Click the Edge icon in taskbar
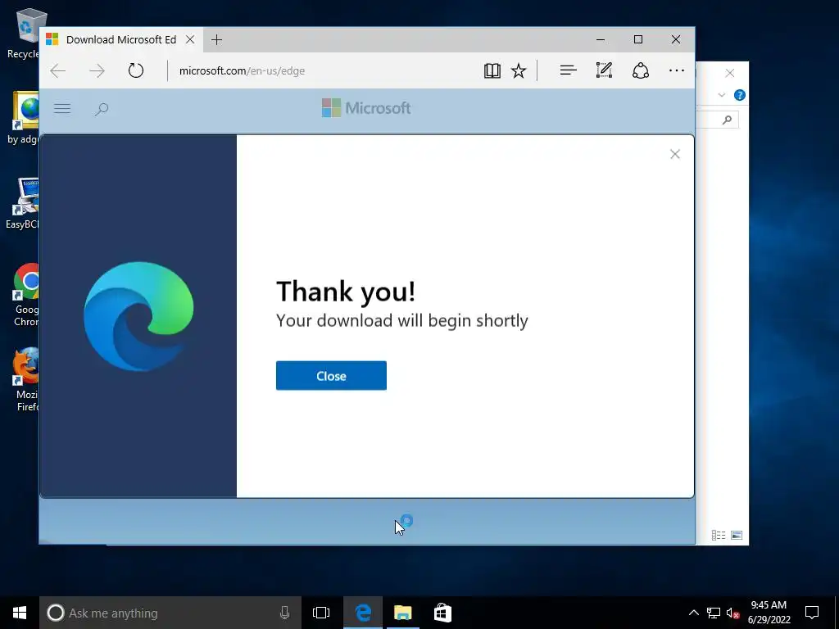839x629 pixels. [x=363, y=613]
